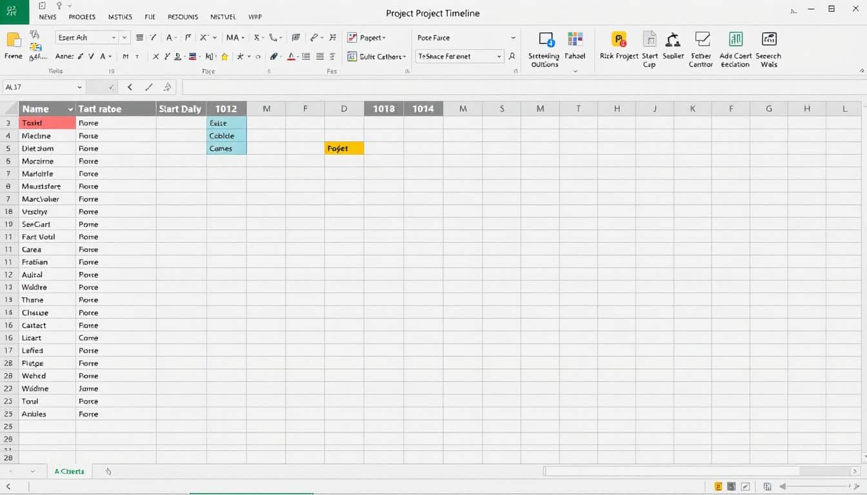
Task: Open the FUE ribbon tab
Action: pyautogui.click(x=150, y=17)
